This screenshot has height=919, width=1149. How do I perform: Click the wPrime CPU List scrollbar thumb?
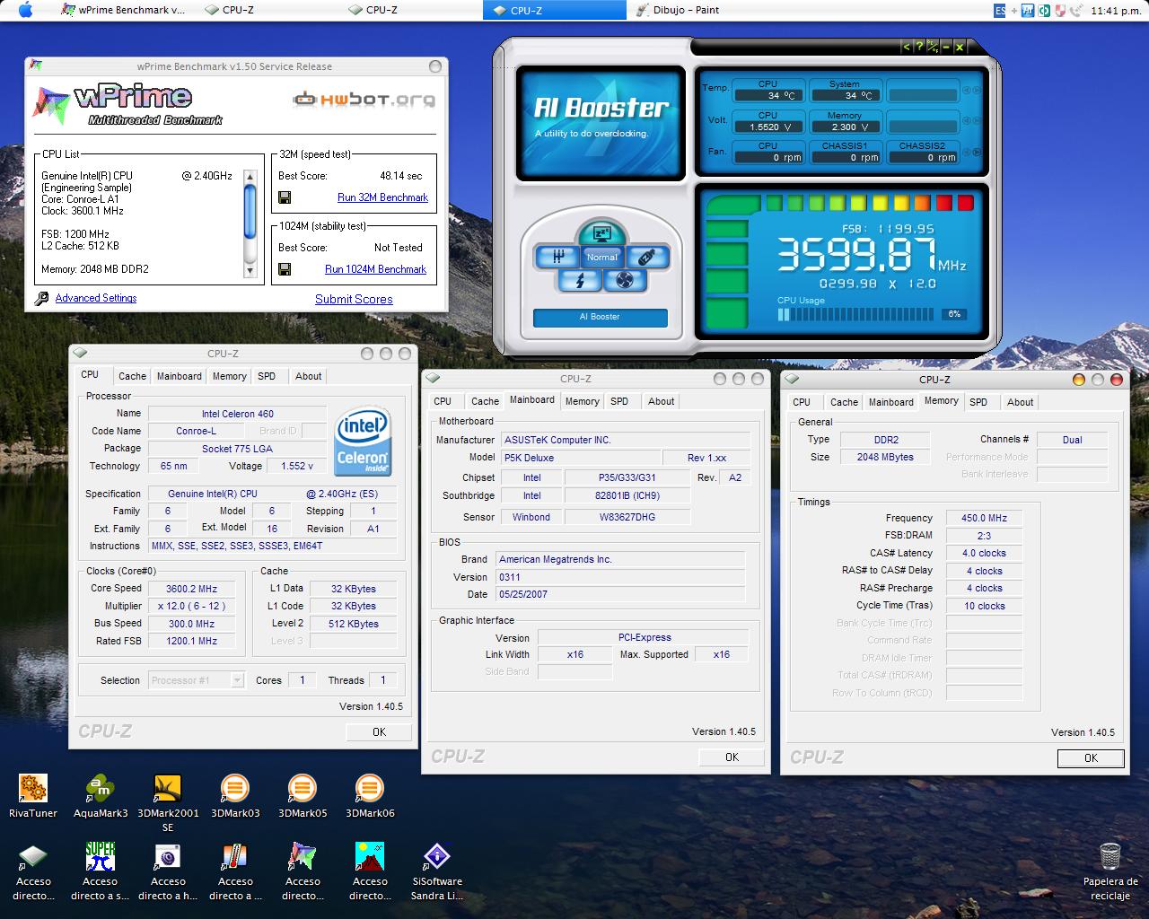click(x=250, y=211)
